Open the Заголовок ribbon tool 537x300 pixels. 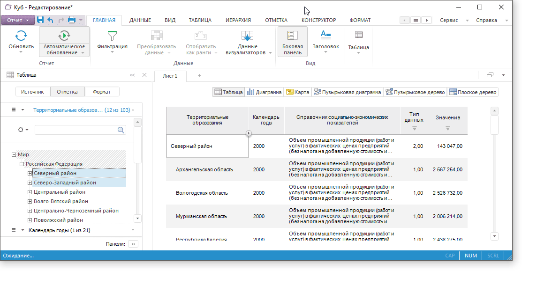pos(325,37)
